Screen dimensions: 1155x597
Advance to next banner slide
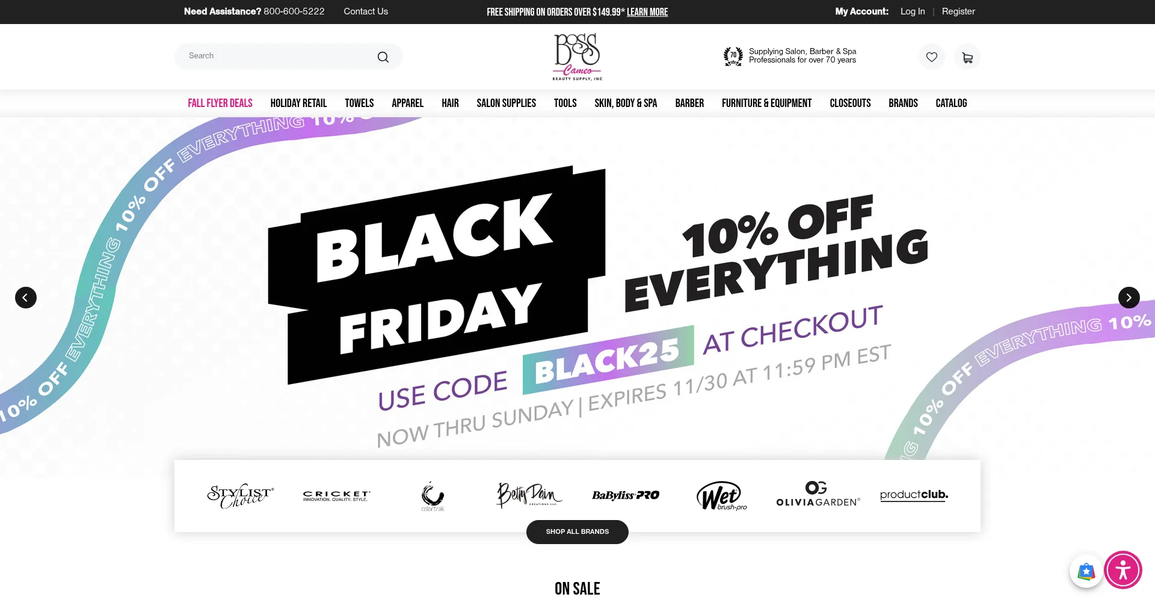tap(1129, 298)
